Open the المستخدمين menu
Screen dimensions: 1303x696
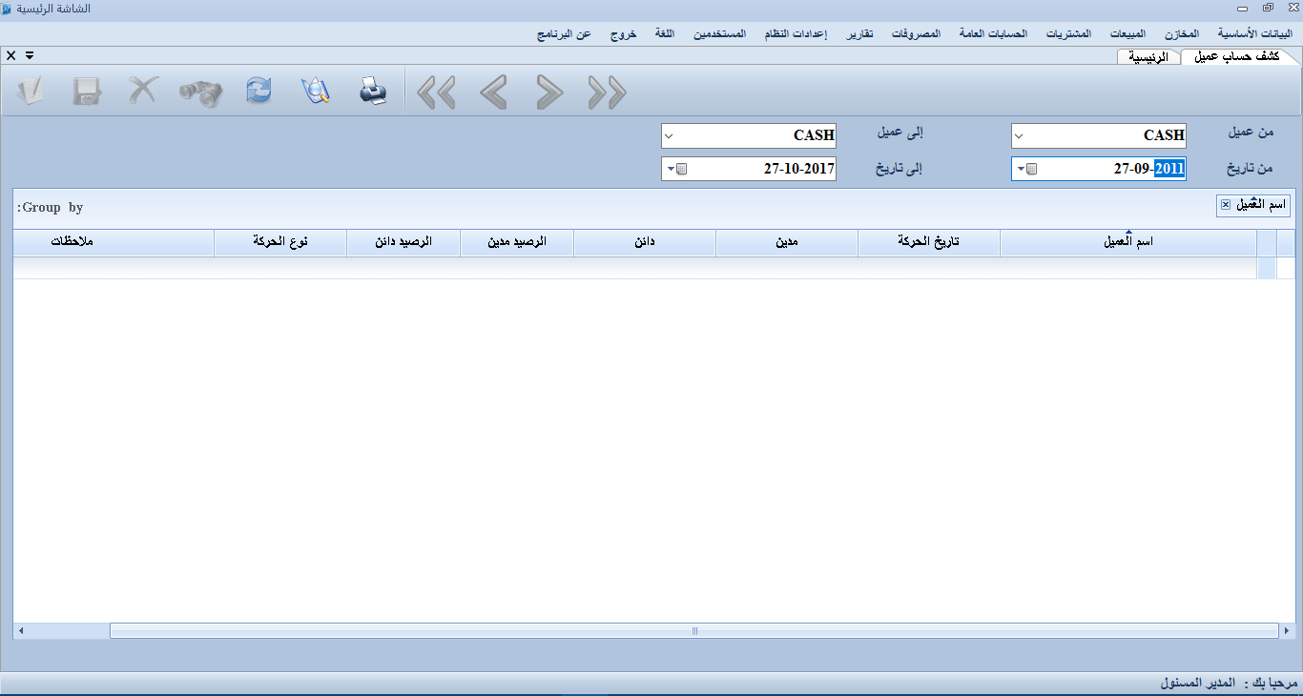(717, 33)
